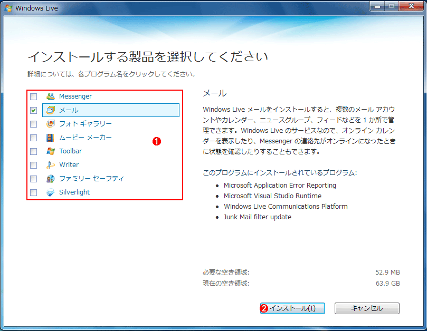This screenshot has width=427, height=331.
Task: Show Toolbar program details
Action: (x=71, y=151)
